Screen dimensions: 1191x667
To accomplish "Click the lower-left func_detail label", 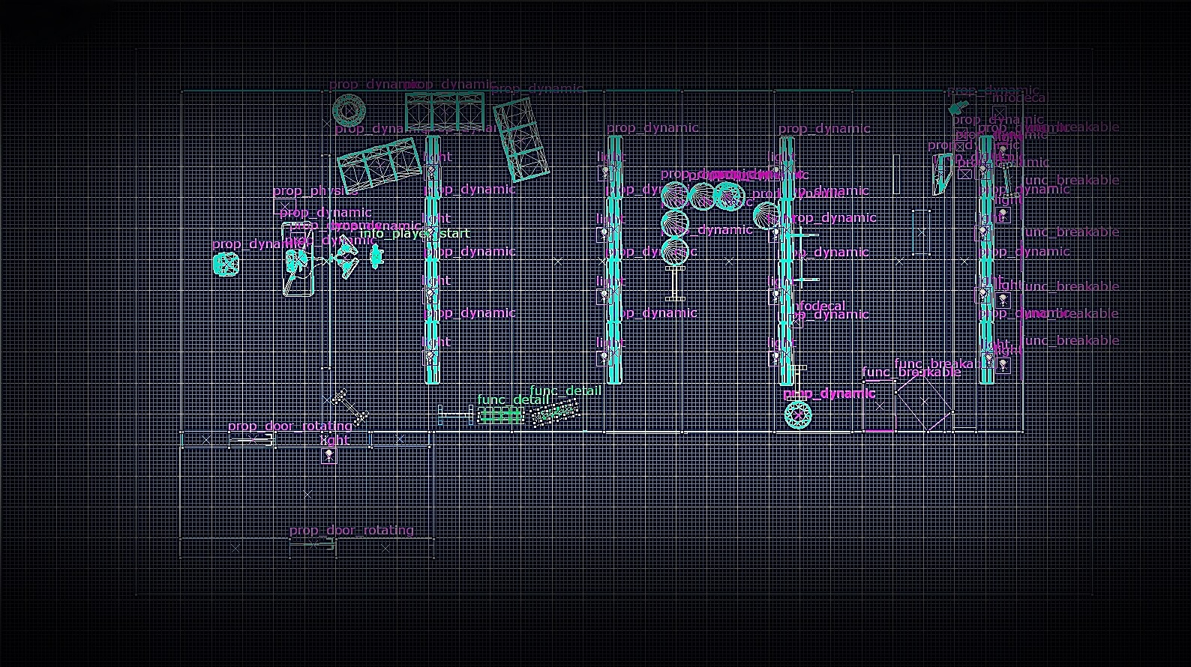I will tap(513, 400).
